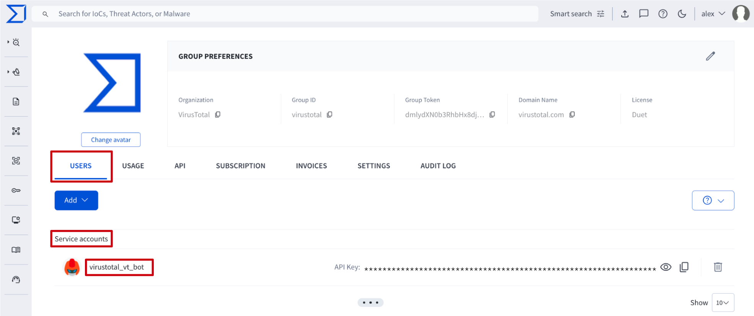Image resolution: width=754 pixels, height=316 pixels.
Task: Expand the threat hunting sidebar arrow
Action: (8, 42)
